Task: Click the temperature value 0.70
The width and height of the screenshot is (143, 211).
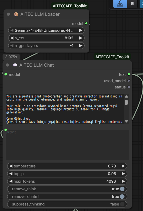Action: pyautogui.click(x=112, y=166)
